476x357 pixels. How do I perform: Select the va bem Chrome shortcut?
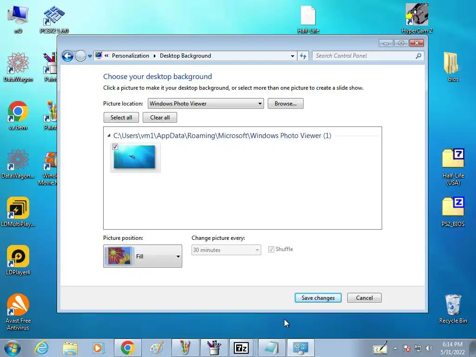18,115
